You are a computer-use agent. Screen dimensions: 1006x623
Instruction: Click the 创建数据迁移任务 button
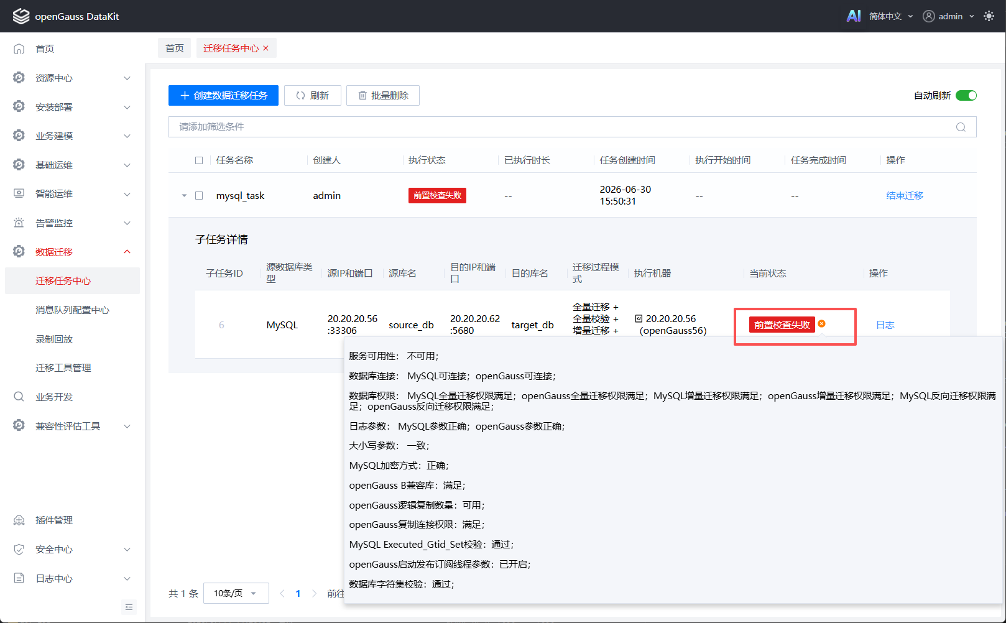(x=223, y=95)
